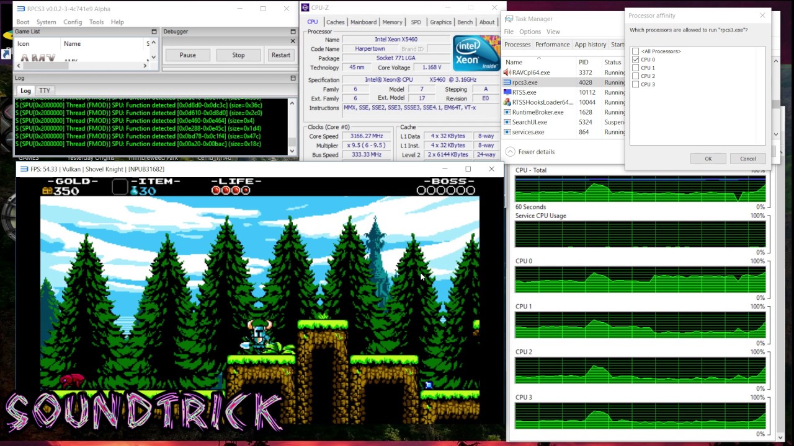Switch to Task Manager Processes tab
The width and height of the screenshot is (794, 446).
tap(517, 45)
